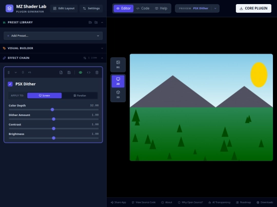Image resolution: width=277 pixels, height=207 pixels.
Task: Select the 3D preview mode
Action: coord(118,95)
